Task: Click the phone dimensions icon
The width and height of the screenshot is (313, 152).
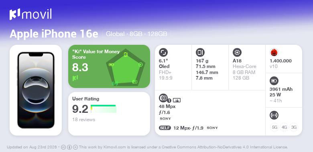Action: pos(200,52)
